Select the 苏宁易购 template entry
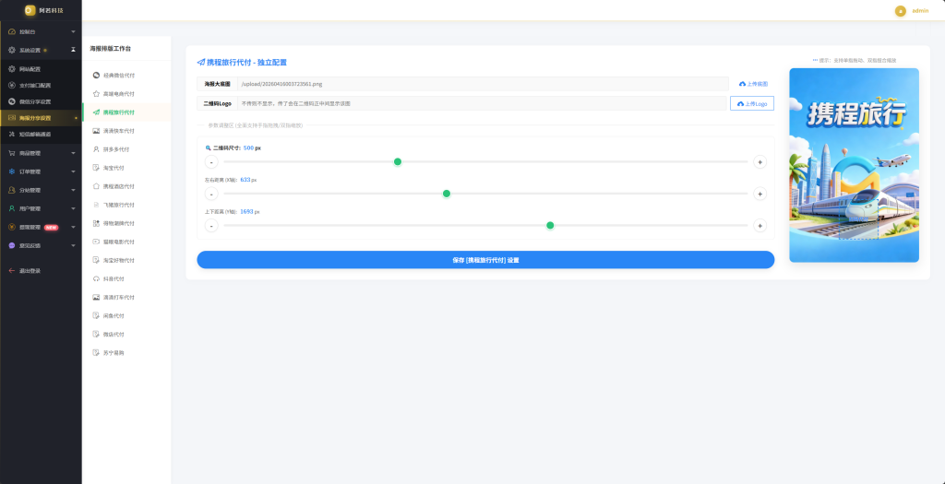The height and width of the screenshot is (484, 945). (126, 353)
